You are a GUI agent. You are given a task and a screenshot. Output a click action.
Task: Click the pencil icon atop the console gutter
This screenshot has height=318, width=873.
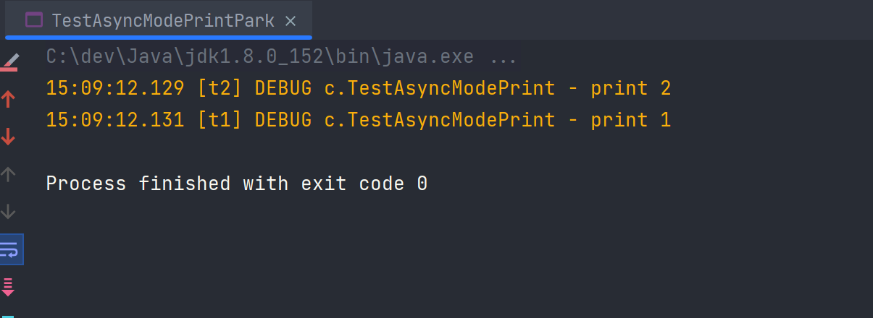tap(9, 61)
